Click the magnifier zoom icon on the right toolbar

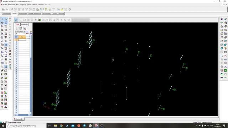222,56
